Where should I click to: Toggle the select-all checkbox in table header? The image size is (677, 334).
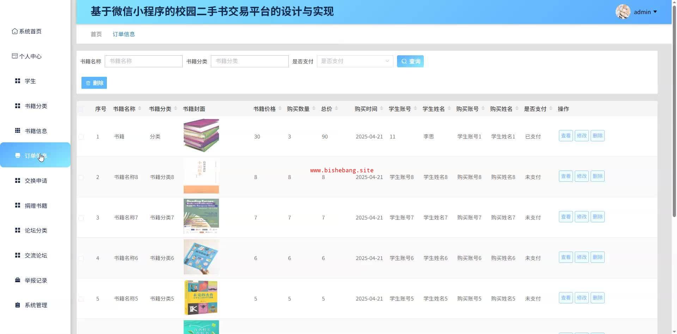(x=81, y=109)
